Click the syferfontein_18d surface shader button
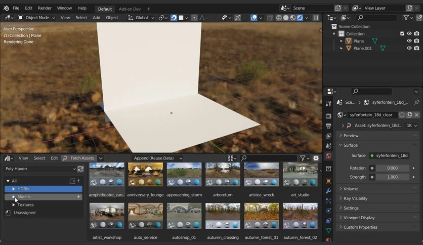 [389, 156]
